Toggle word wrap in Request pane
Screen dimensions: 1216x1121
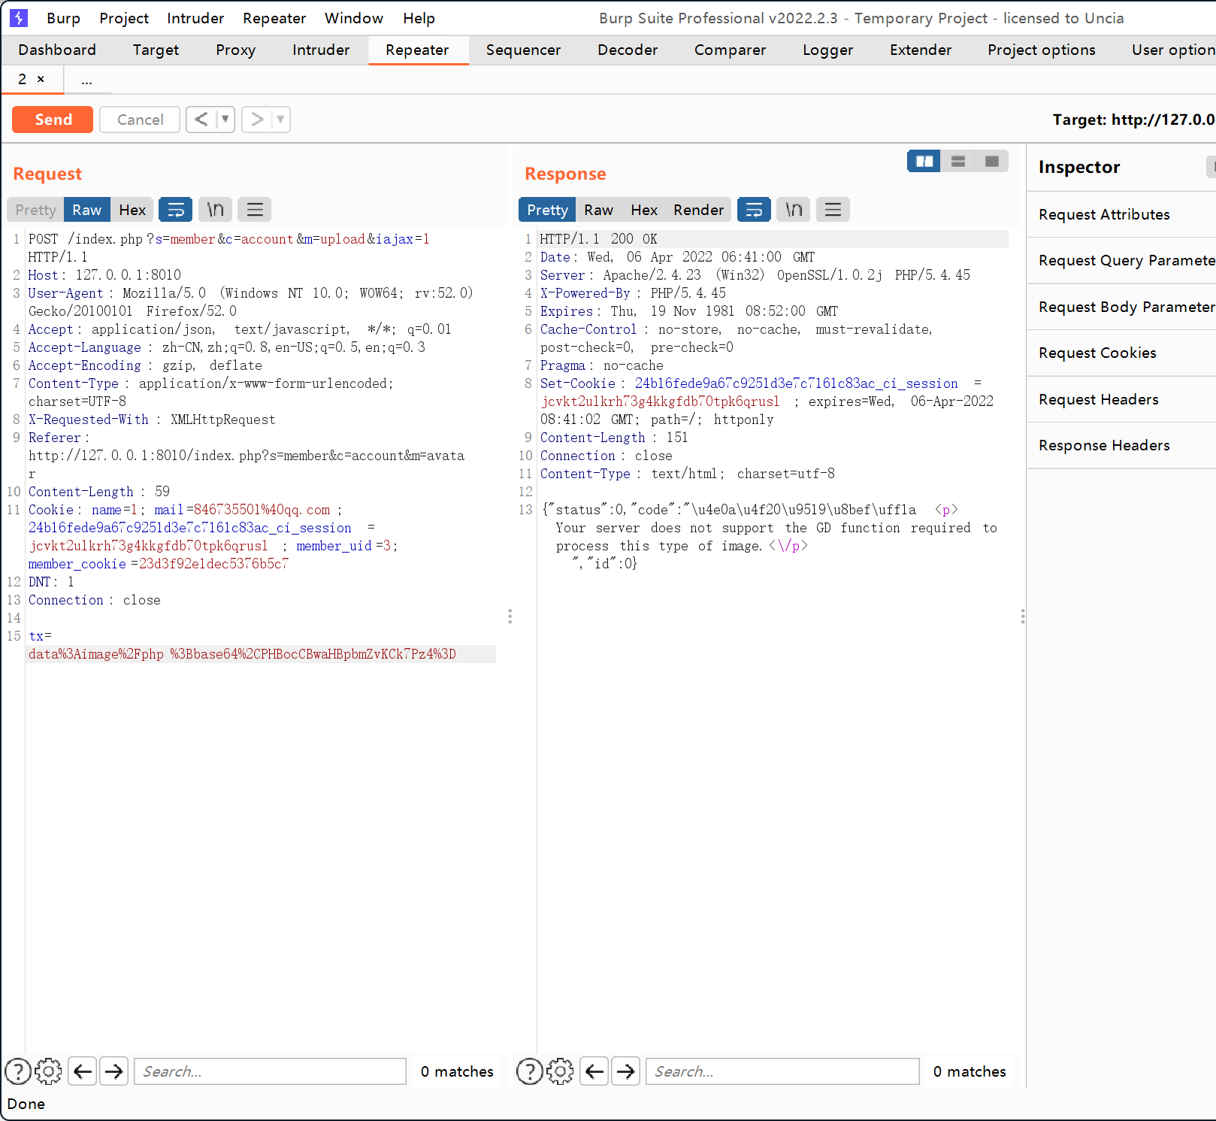pos(175,210)
